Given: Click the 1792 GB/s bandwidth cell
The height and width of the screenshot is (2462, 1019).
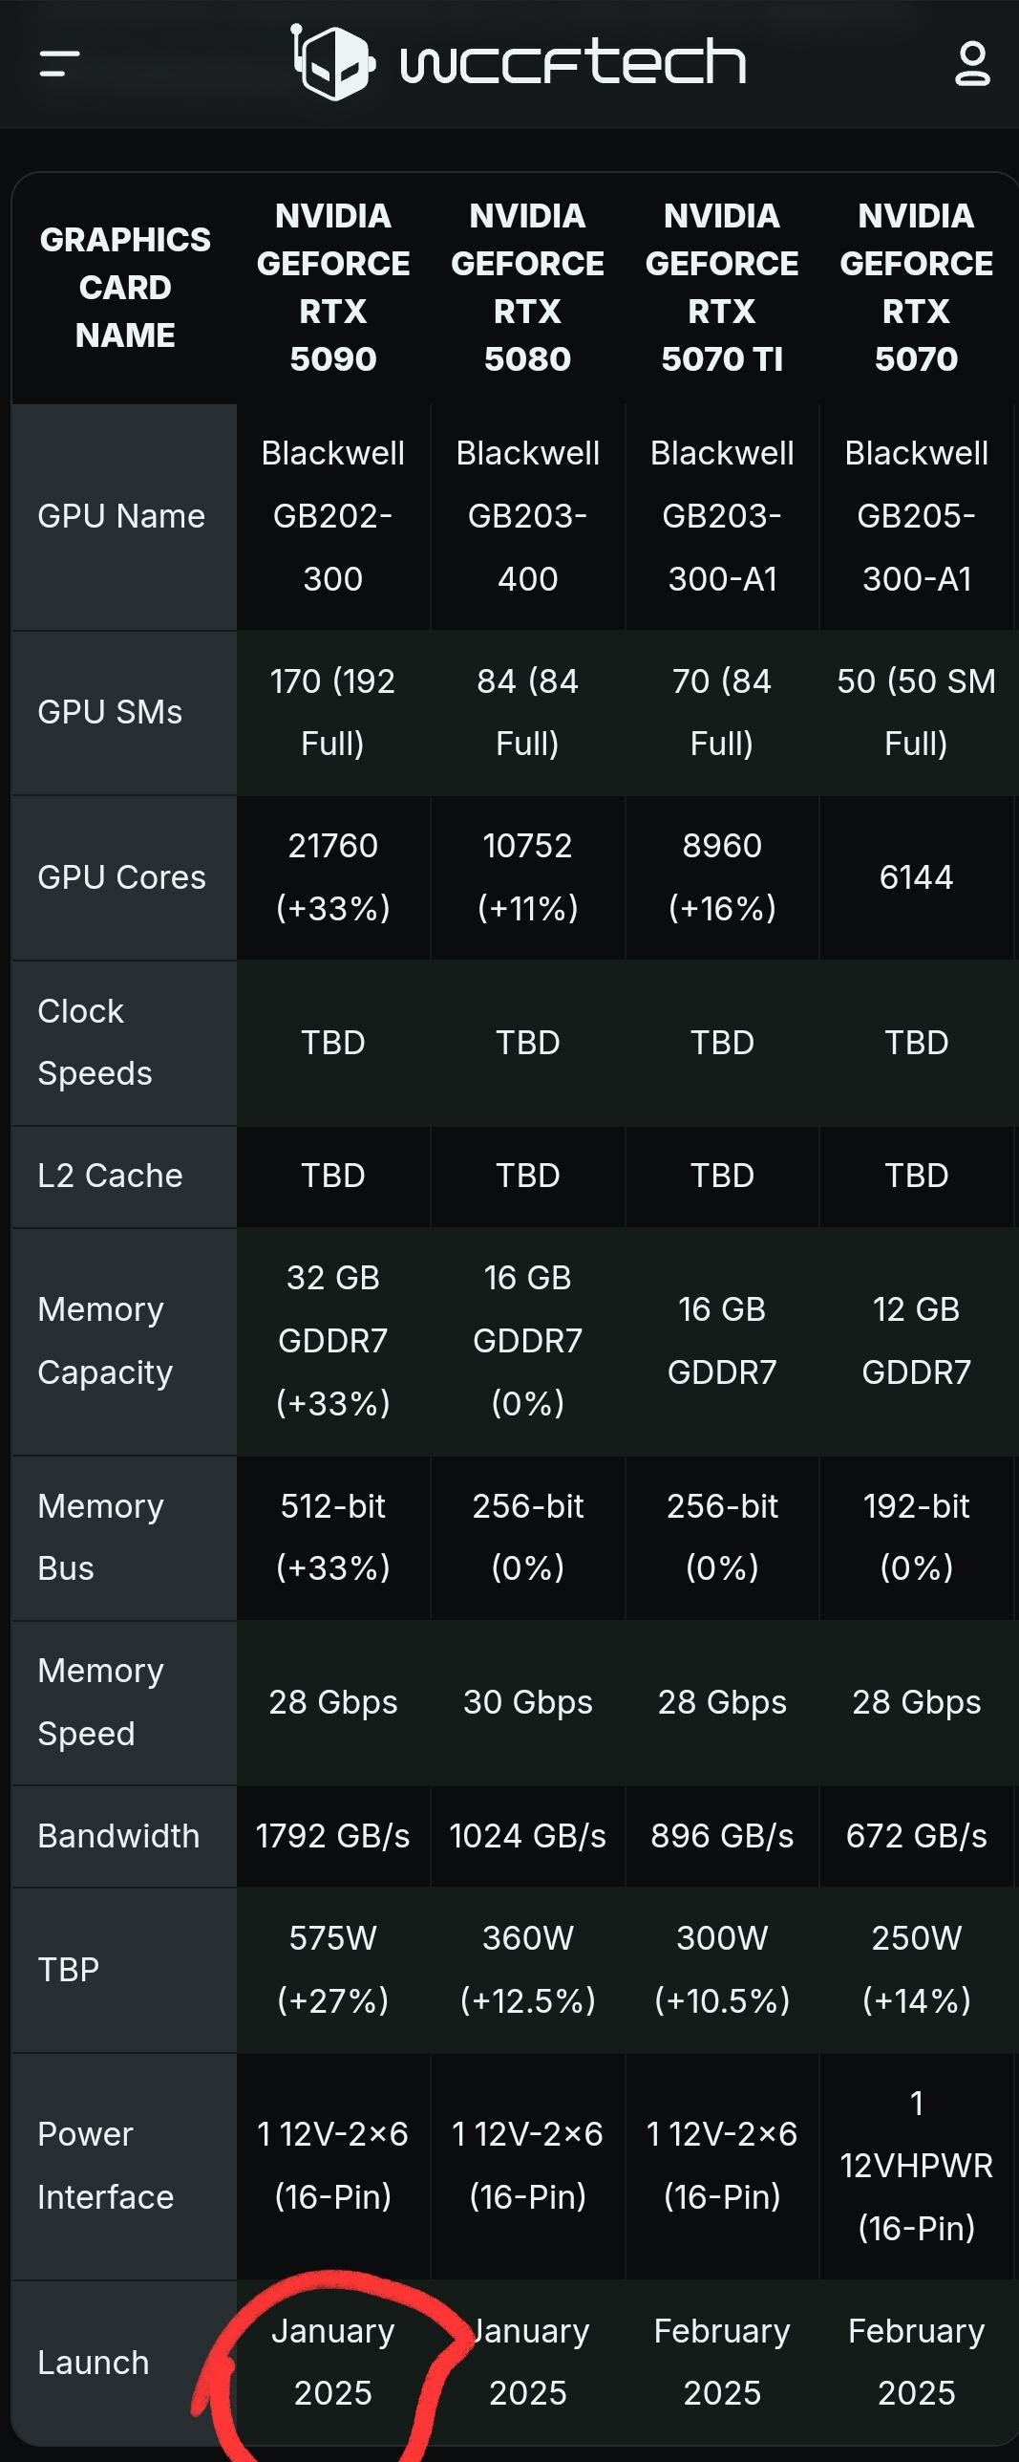Looking at the screenshot, I should (333, 1836).
